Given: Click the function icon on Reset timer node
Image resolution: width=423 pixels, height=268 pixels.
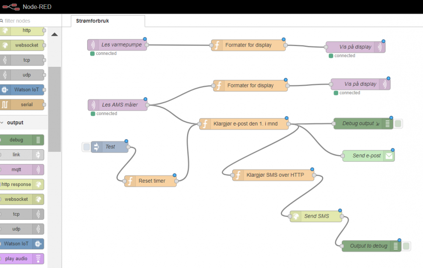Looking at the screenshot, I should pos(130,181).
